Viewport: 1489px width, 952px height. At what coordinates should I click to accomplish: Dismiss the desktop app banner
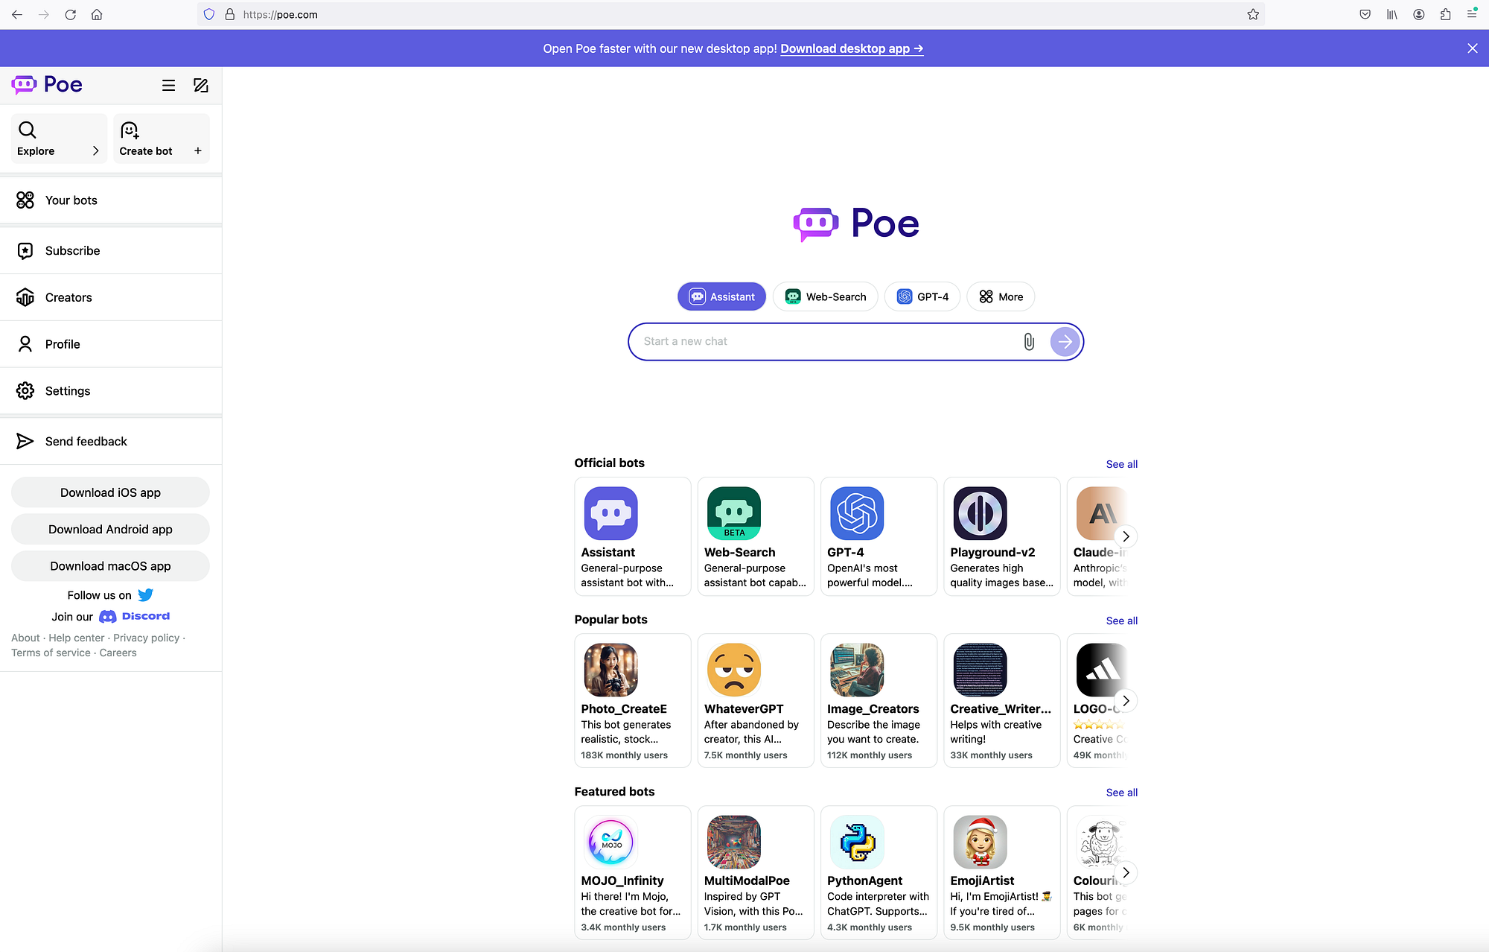pos(1472,48)
